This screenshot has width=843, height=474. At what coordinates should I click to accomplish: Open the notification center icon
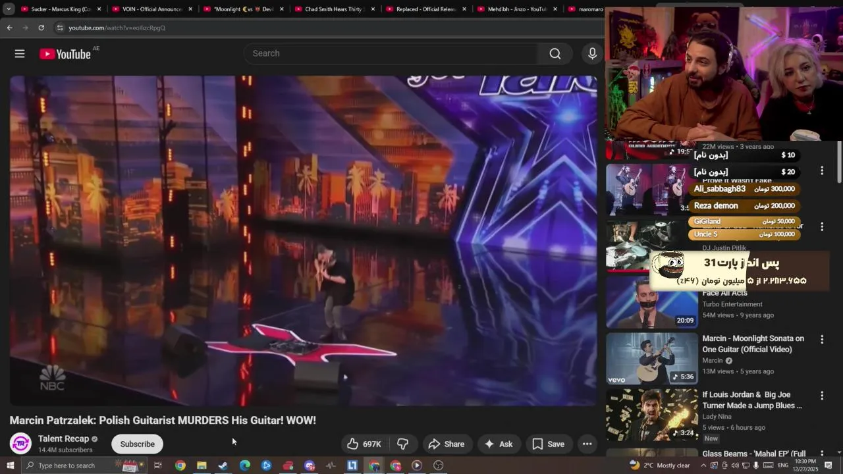coord(829,465)
